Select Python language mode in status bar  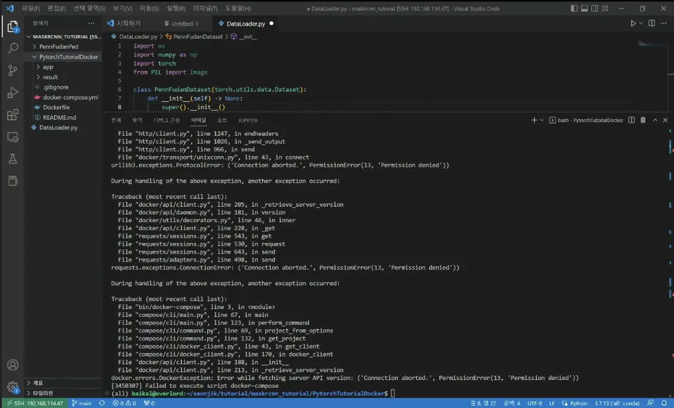(575, 403)
